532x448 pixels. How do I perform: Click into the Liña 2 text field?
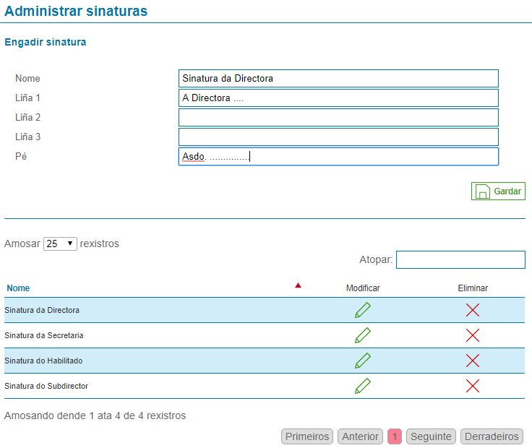coord(338,117)
